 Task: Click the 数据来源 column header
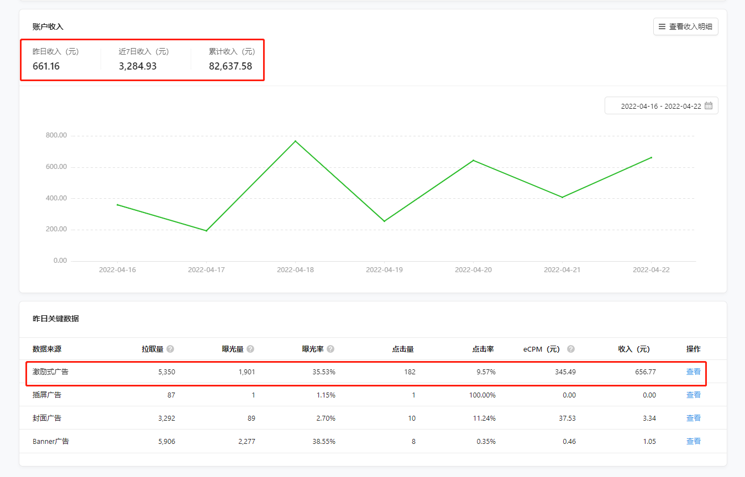click(x=47, y=349)
